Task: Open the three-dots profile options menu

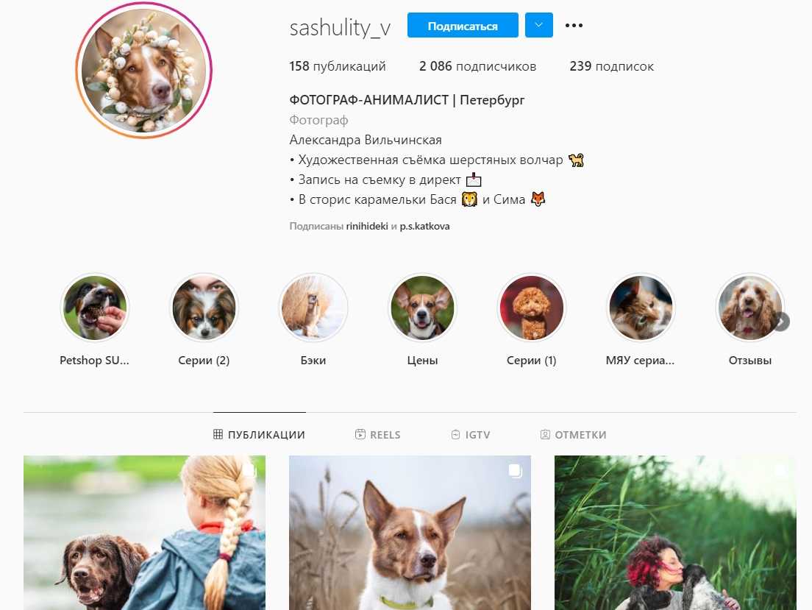Action: pyautogui.click(x=574, y=26)
